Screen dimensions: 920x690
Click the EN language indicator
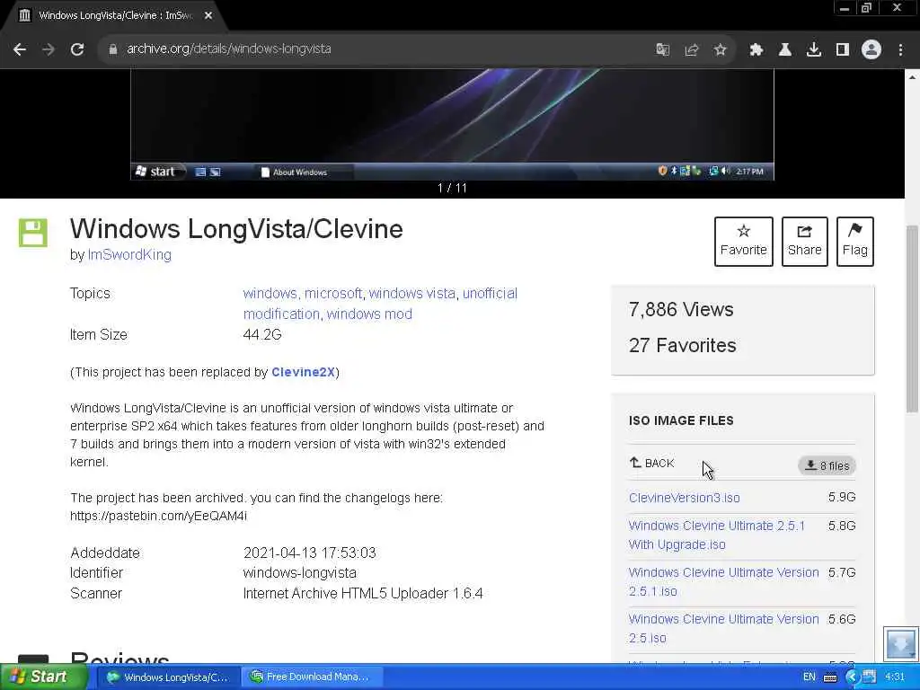point(809,677)
